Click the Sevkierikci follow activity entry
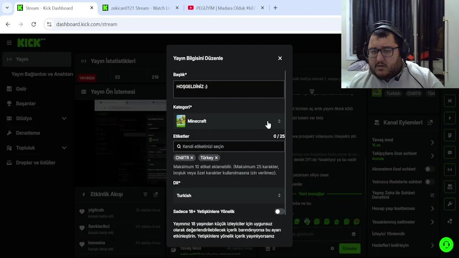This screenshot has height=258, width=459. pos(120,229)
